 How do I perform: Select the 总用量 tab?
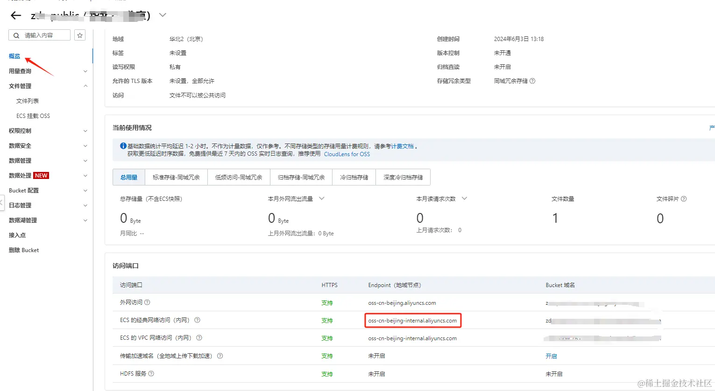click(x=129, y=178)
